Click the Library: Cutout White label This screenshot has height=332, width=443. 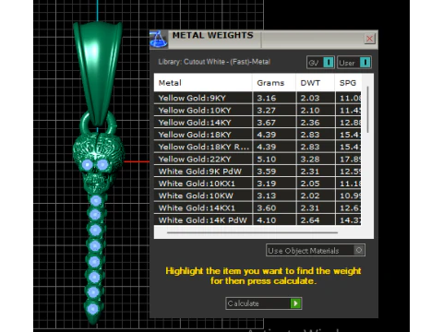coord(214,62)
